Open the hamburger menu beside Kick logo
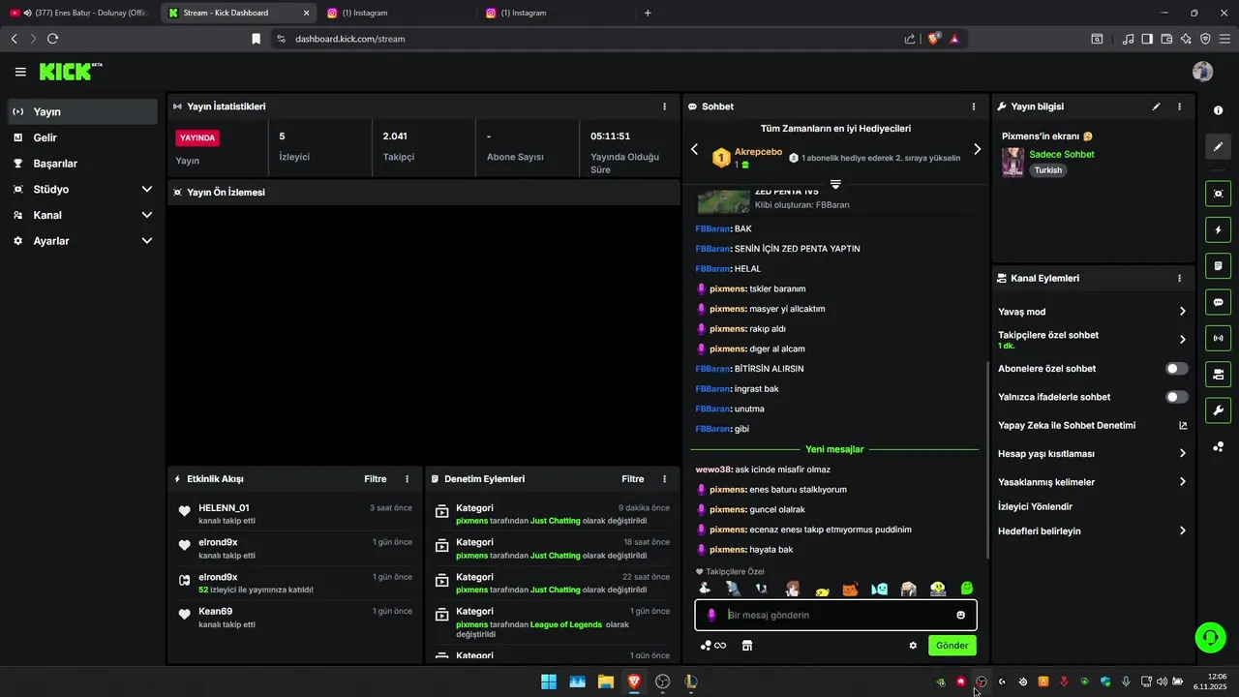 [x=20, y=72]
